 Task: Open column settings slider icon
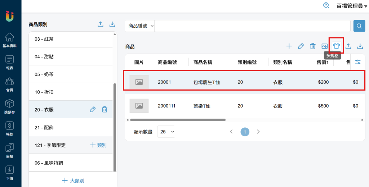click(x=358, y=62)
